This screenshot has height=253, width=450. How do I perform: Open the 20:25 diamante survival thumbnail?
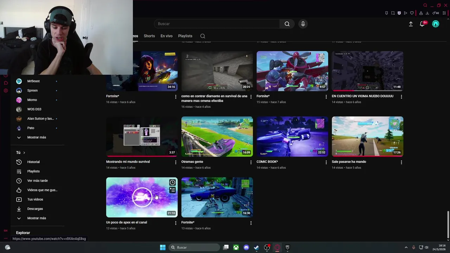click(x=217, y=71)
